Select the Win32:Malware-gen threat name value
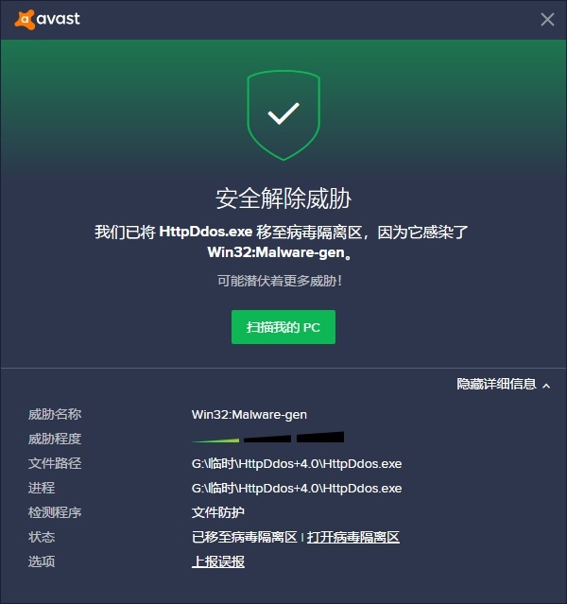 click(x=249, y=414)
